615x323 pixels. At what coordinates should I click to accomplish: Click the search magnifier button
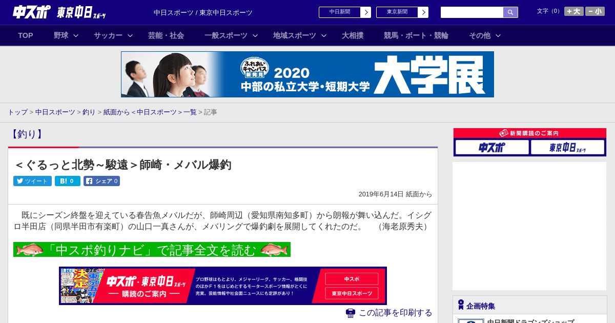[x=510, y=12]
